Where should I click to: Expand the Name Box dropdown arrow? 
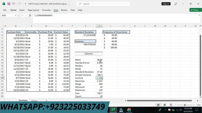(x=15, y=15)
